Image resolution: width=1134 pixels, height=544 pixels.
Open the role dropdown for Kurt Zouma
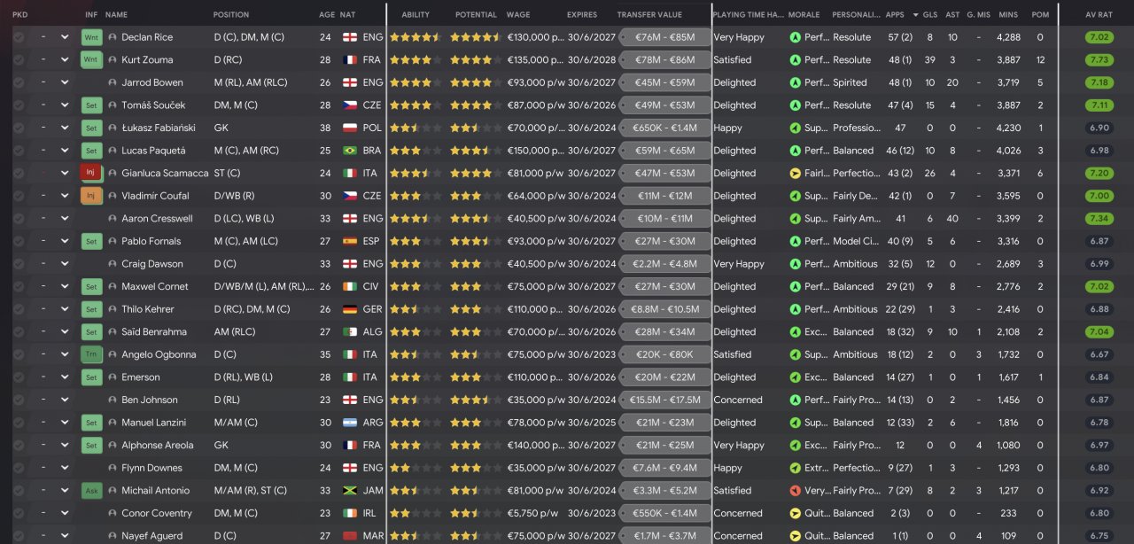(x=65, y=60)
